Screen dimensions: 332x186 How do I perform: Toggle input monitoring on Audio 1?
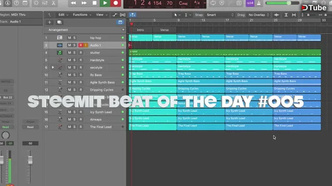coord(86,45)
